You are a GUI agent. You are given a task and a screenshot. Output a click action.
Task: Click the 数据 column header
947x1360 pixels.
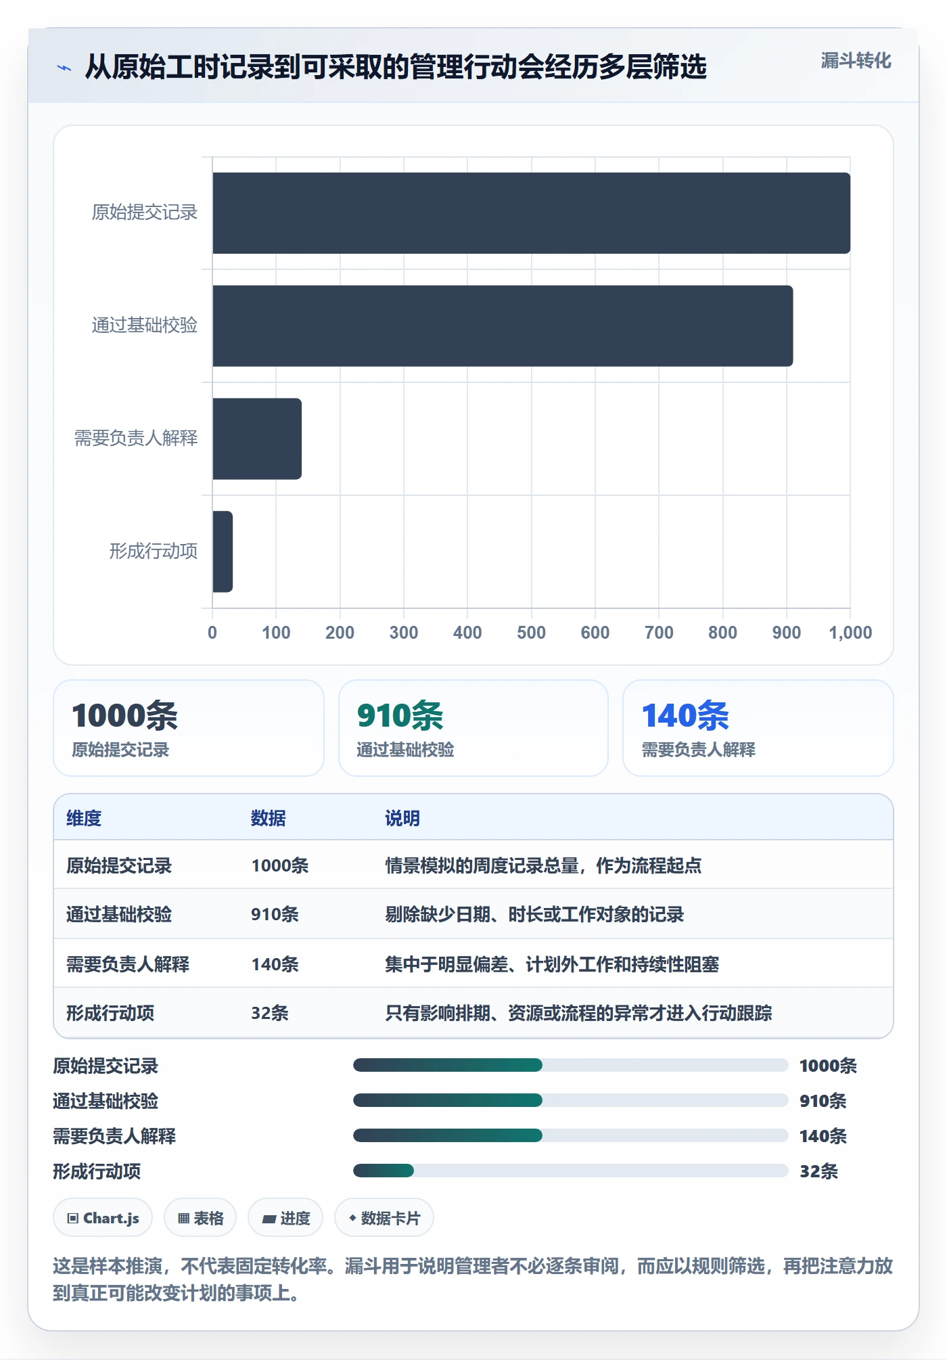(268, 818)
